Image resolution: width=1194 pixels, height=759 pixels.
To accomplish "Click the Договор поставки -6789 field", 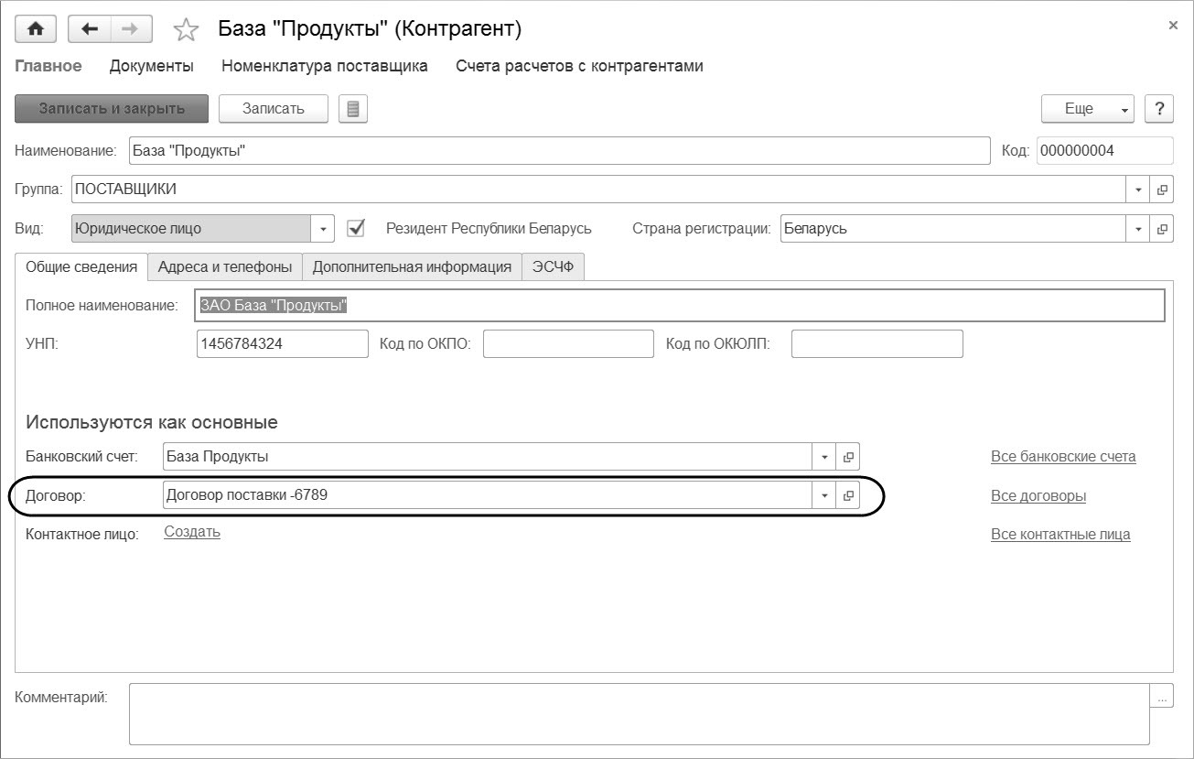I will tap(488, 495).
